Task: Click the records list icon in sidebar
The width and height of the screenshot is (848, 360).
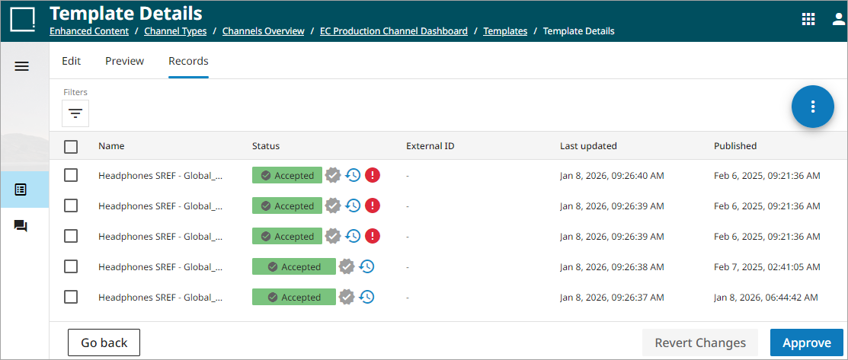Action: (21, 190)
